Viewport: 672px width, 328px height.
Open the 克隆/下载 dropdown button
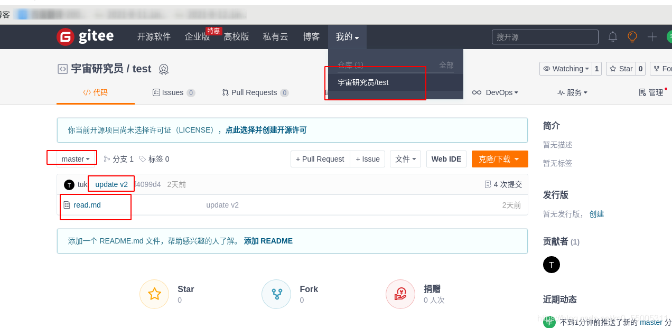(x=500, y=159)
